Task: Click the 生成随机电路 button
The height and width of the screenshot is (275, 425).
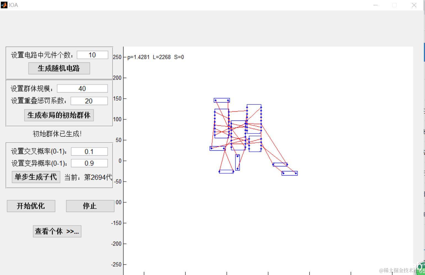Action: 59,68
